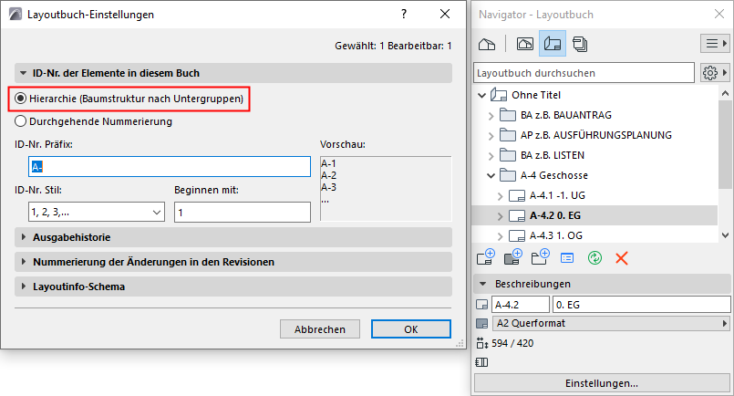Expand the Ausgabehistorie section
Image resolution: width=734 pixels, height=396 pixels.
pyautogui.click(x=73, y=237)
